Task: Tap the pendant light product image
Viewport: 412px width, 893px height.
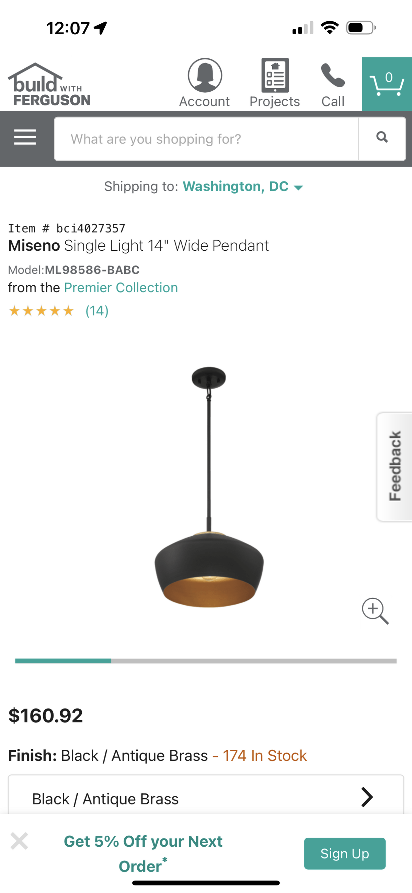Action: (x=209, y=487)
